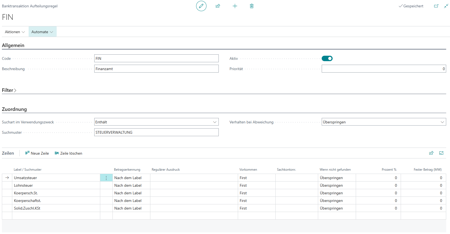Click the pencil edit icon
The image size is (450, 234).
point(201,6)
